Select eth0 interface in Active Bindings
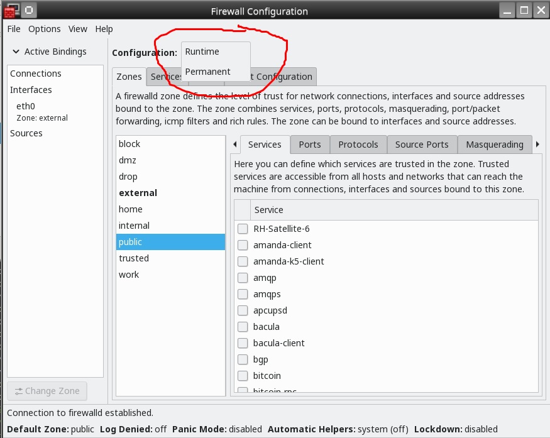Image resolution: width=550 pixels, height=438 pixels. tap(26, 106)
